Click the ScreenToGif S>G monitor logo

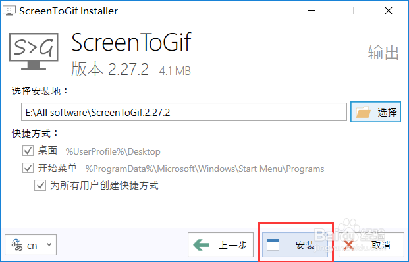34,51
